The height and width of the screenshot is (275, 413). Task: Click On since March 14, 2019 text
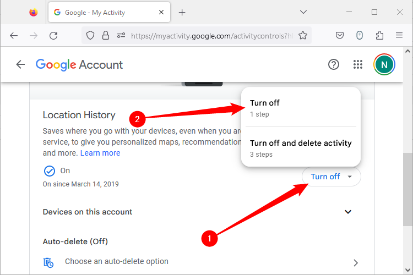(x=80, y=184)
